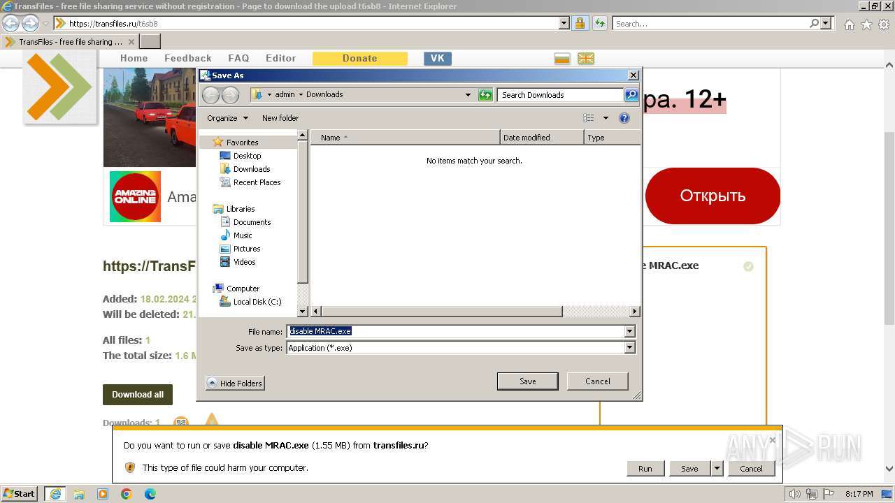Open Chrome from the taskbar
Image resolution: width=895 pixels, height=503 pixels.
(127, 494)
